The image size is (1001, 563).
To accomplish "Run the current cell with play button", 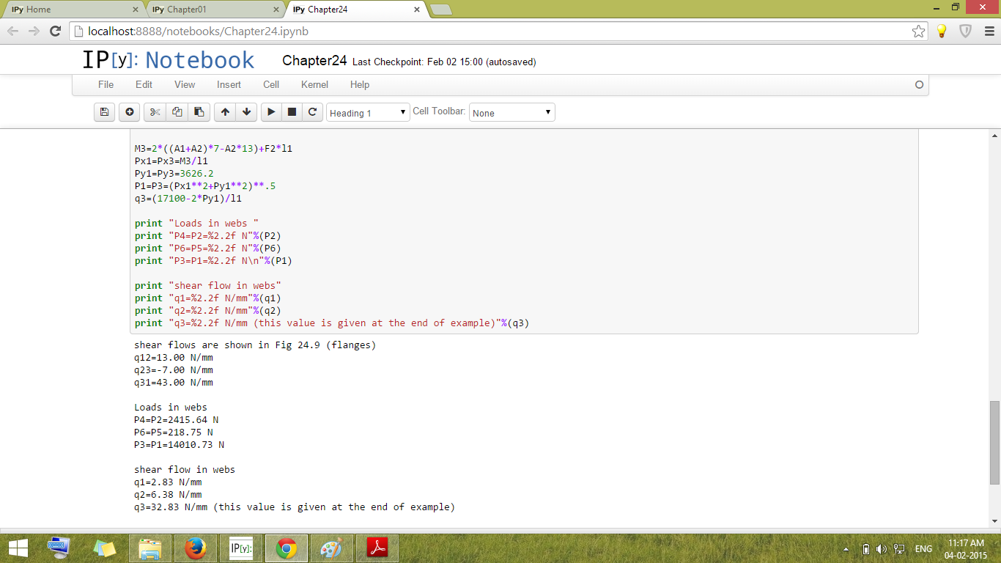I will [271, 112].
